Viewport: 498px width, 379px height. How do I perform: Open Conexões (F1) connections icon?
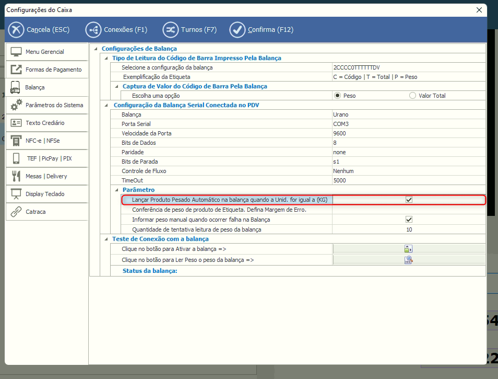coord(93,30)
